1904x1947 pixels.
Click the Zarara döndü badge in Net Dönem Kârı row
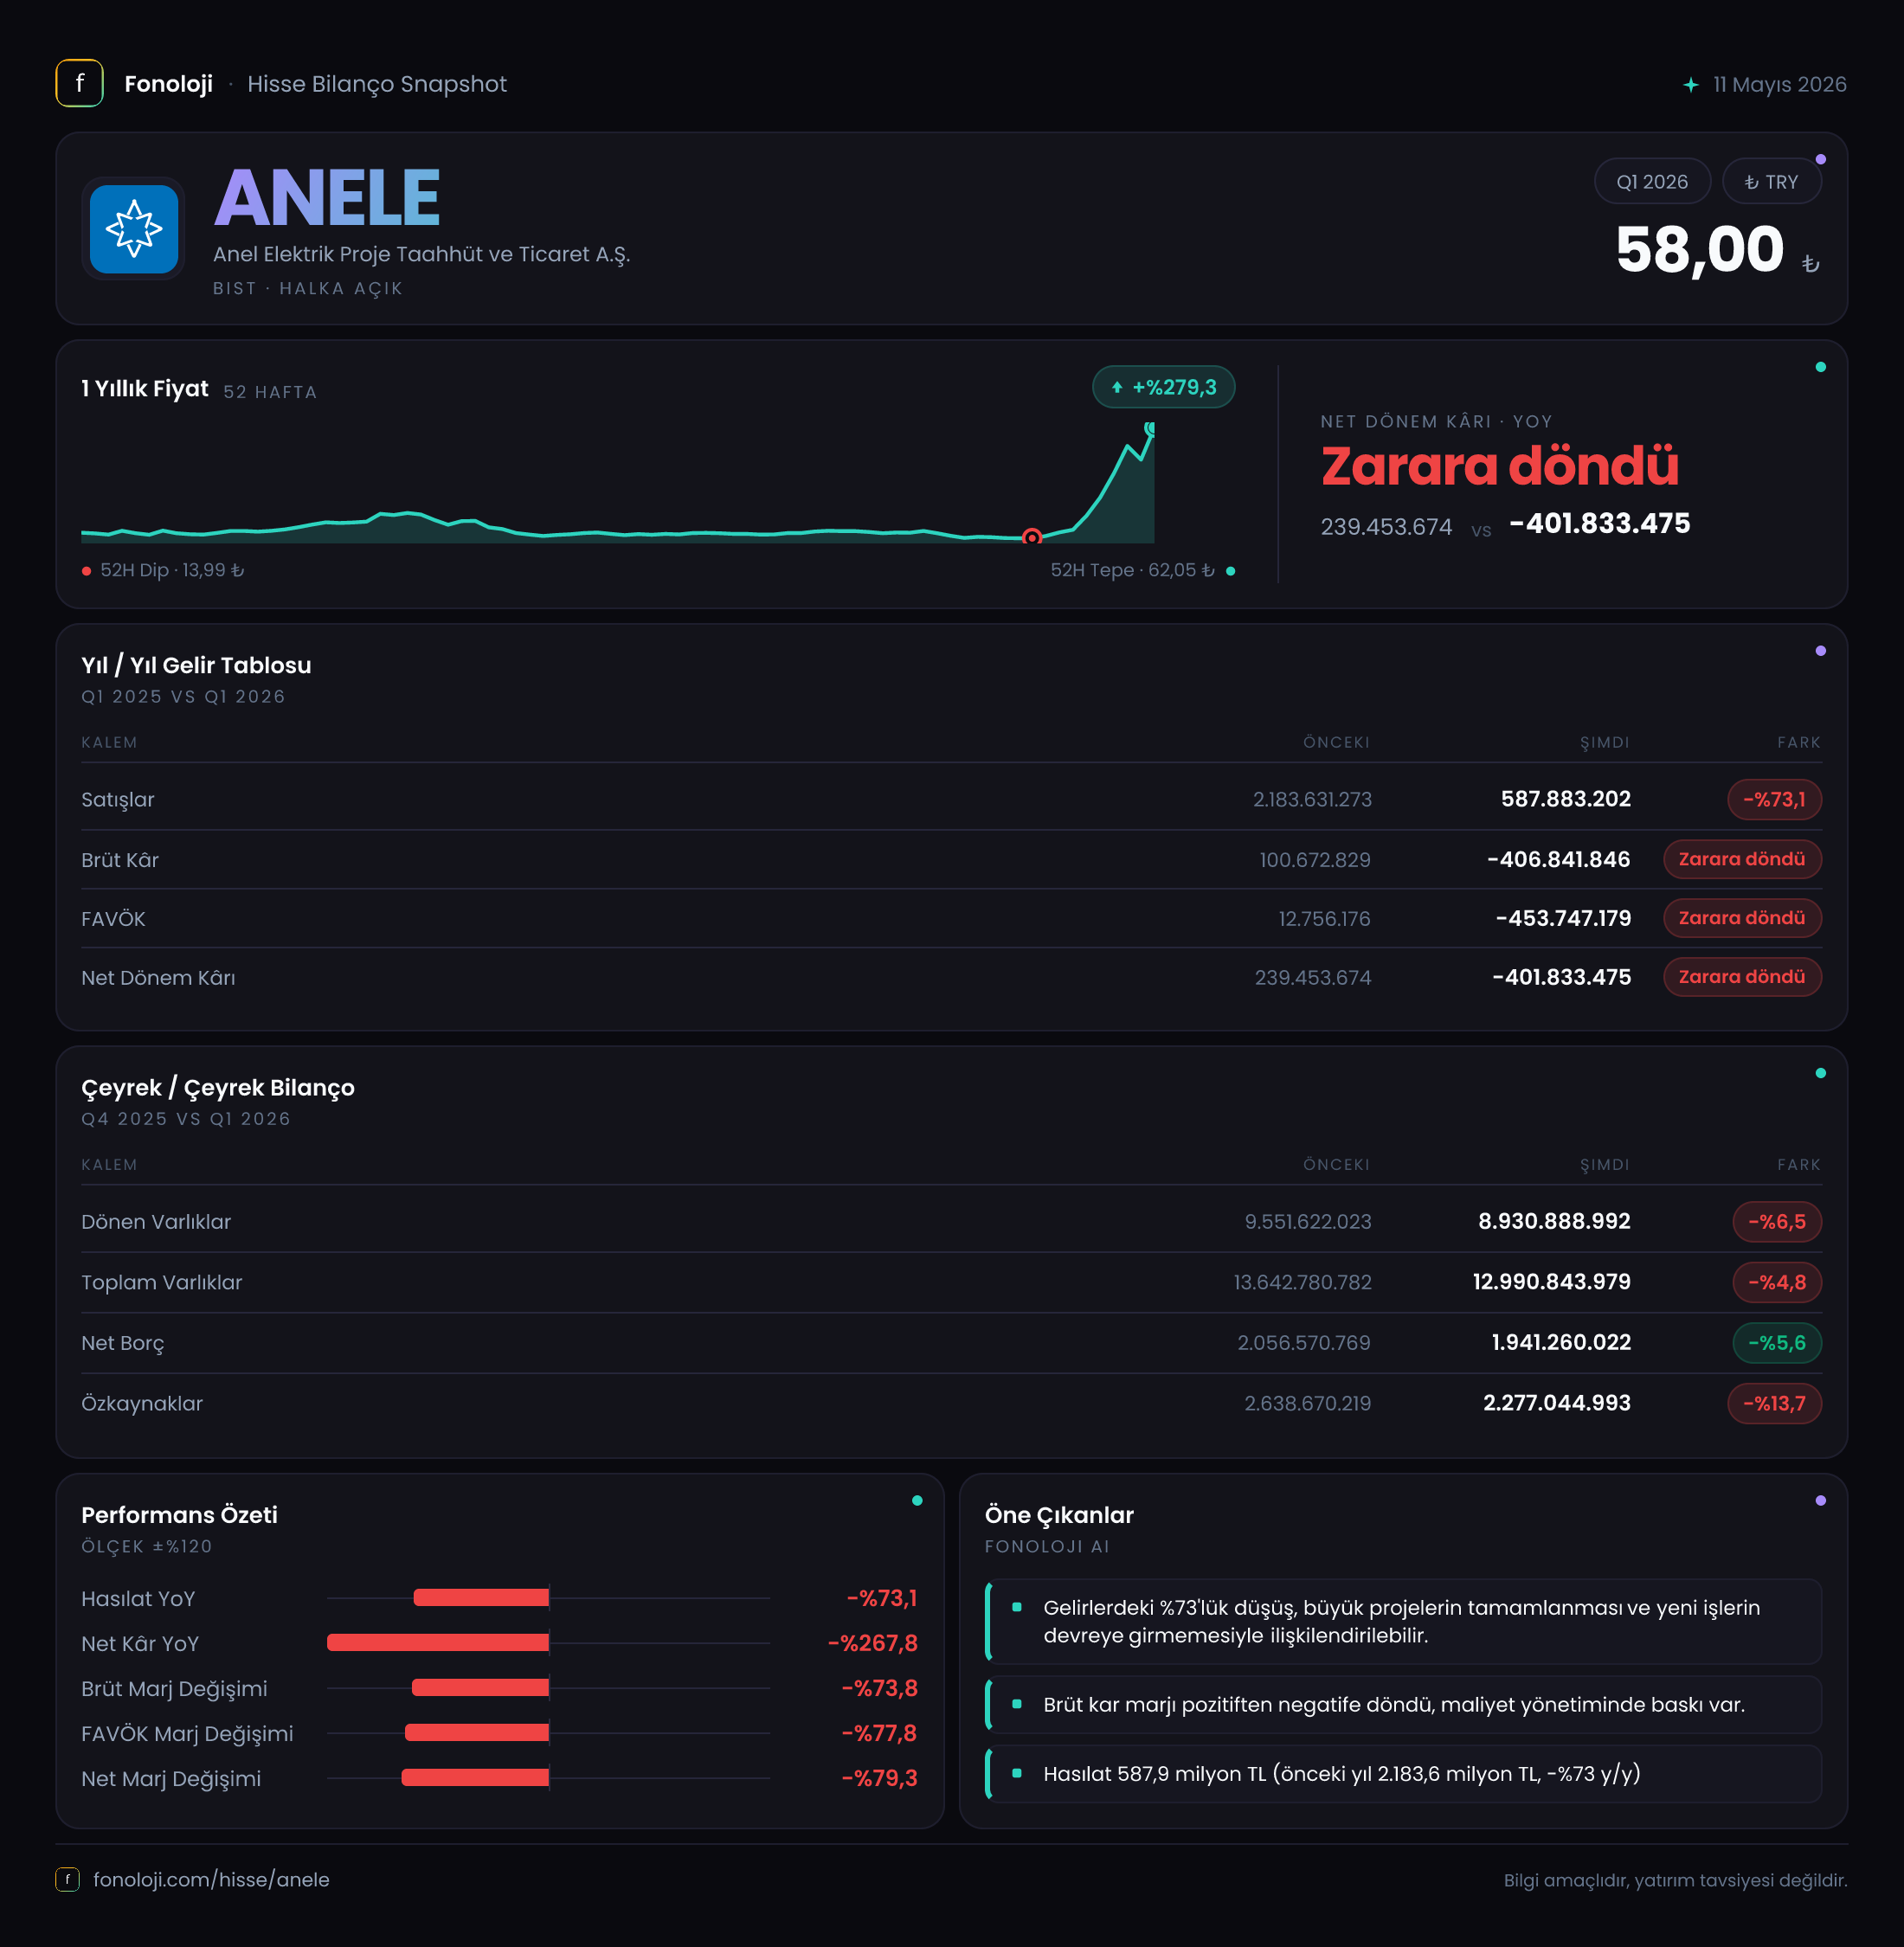click(x=1742, y=977)
